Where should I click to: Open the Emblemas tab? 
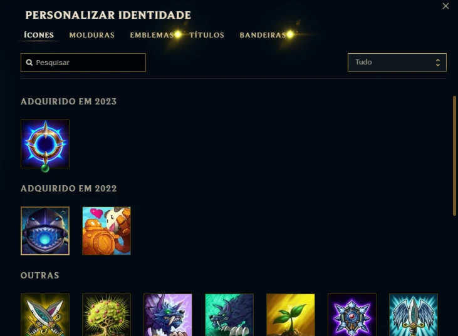pos(152,35)
